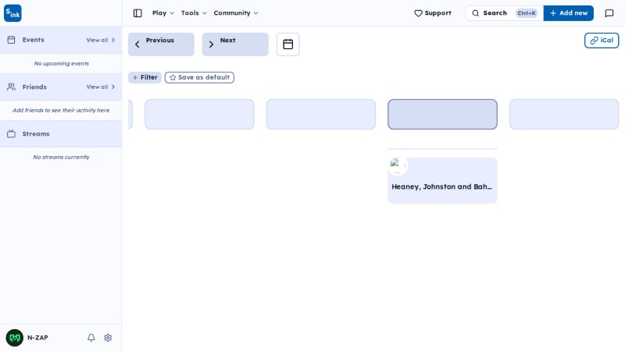The height and width of the screenshot is (351, 625).
Task: Click the N-ZAP username
Action: click(37, 338)
